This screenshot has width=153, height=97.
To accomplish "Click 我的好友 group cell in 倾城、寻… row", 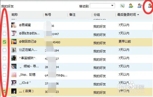I will pos(100,68).
